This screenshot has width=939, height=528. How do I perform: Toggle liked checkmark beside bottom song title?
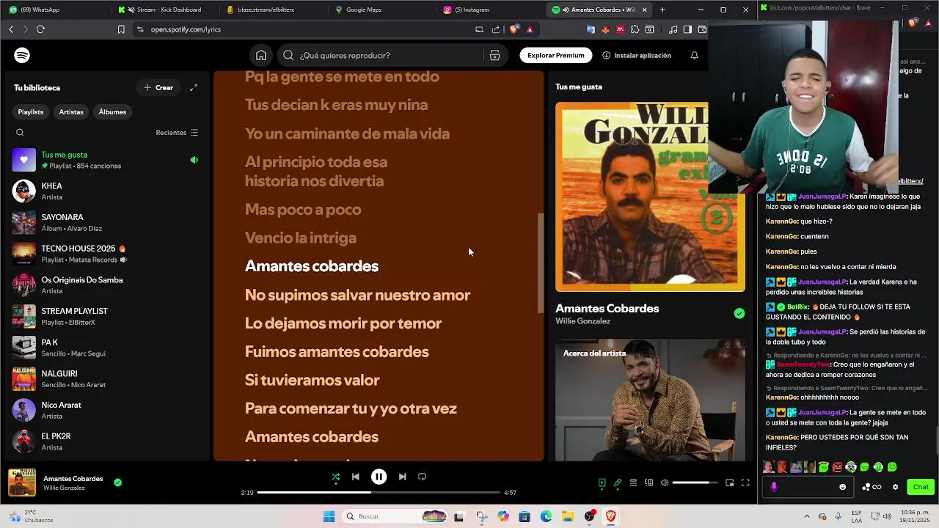tap(117, 483)
